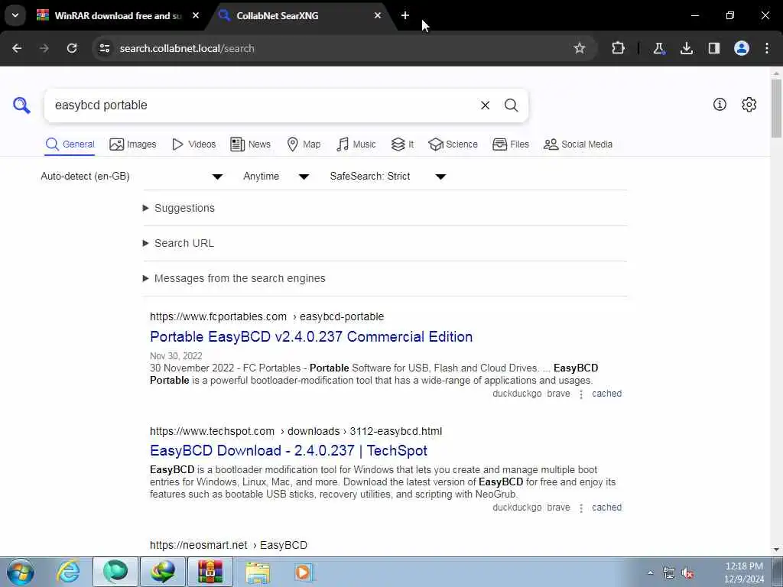Image resolution: width=783 pixels, height=587 pixels.
Task: Select the General search category
Action: [70, 144]
